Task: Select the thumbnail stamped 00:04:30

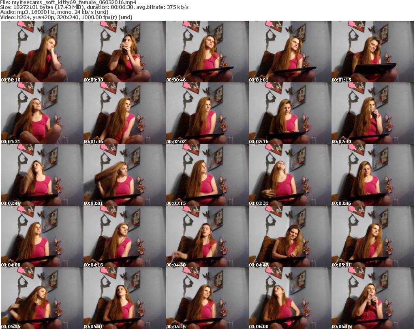Action: pyautogui.click(x=207, y=237)
